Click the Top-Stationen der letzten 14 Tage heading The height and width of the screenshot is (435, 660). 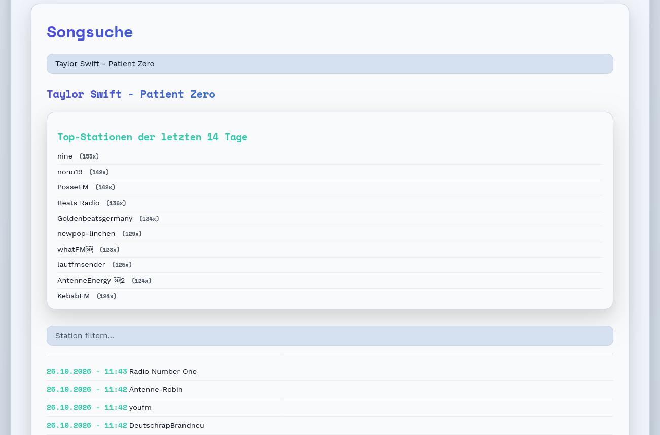[152, 137]
